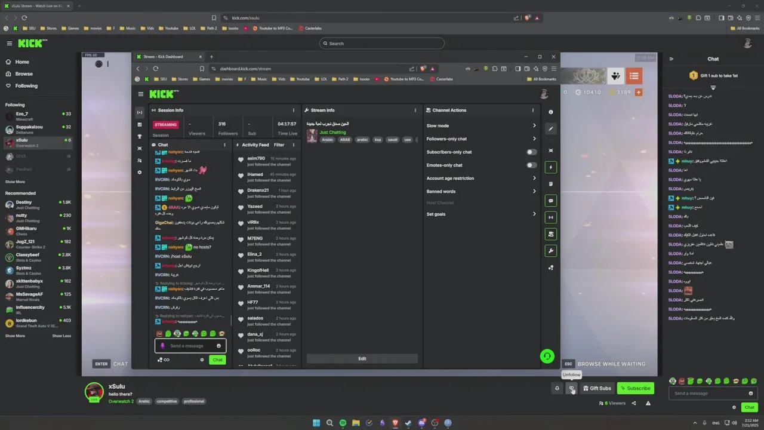This screenshot has height=430, width=764.
Task: Open the Youtube bookmarks folder in the outer browser
Action: pos(168,28)
